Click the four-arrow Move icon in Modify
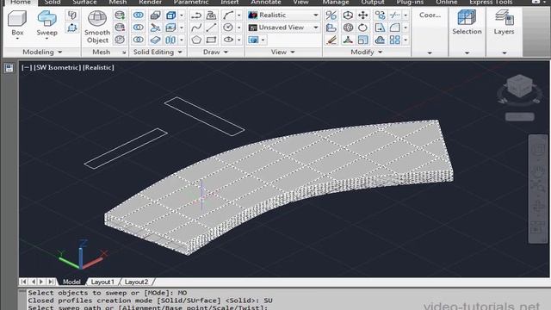Image resolution: width=551 pixels, height=310 pixels. pos(363,15)
